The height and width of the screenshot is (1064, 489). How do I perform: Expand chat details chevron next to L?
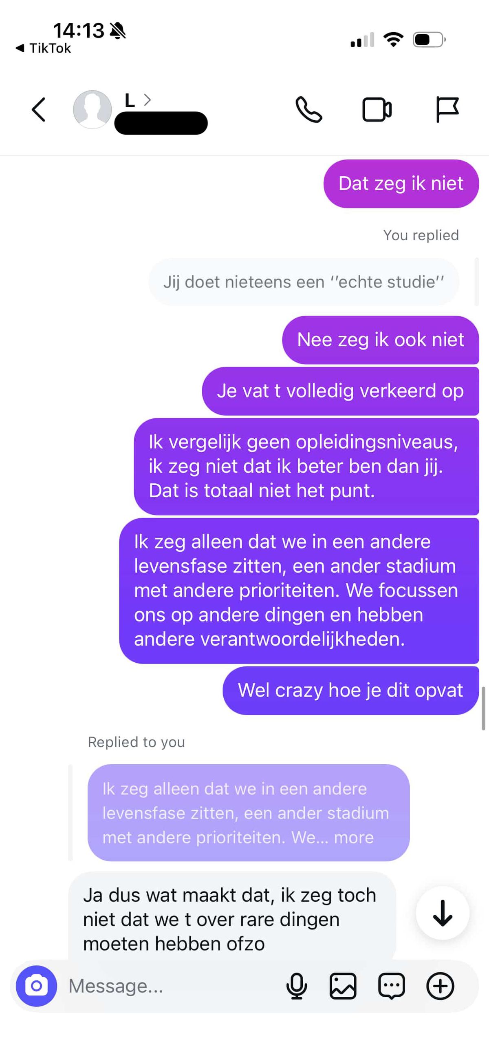pyautogui.click(x=148, y=100)
